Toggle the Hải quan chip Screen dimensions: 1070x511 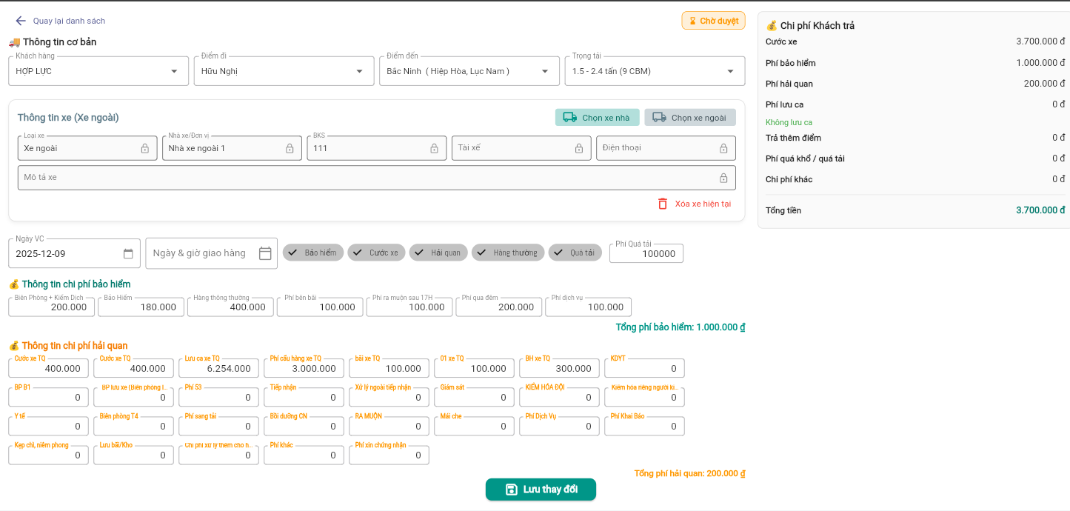point(438,253)
